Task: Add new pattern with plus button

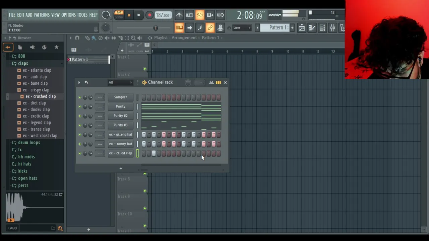Action: (292, 27)
